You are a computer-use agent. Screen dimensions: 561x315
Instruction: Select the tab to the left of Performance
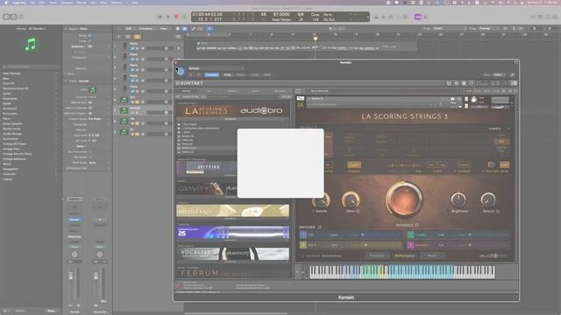tap(377, 255)
